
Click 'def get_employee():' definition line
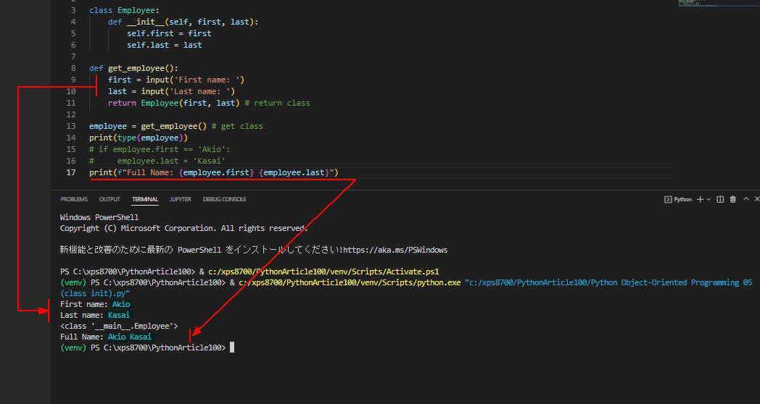click(x=133, y=68)
